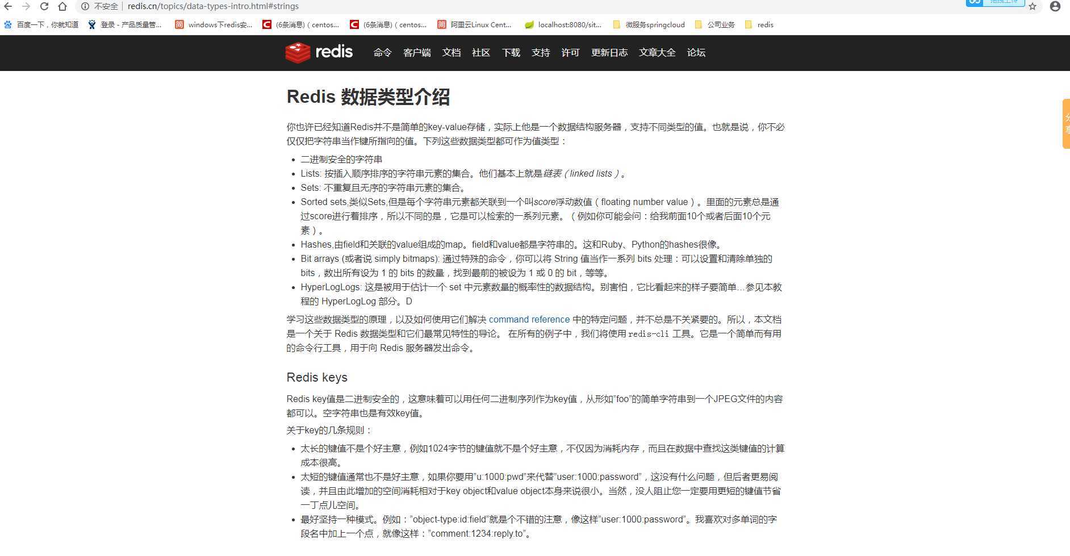1070x556 pixels.
Task: Follow the command reference link
Action: tap(529, 319)
